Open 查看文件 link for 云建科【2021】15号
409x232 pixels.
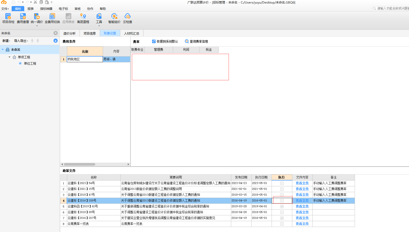pyautogui.click(x=302, y=189)
